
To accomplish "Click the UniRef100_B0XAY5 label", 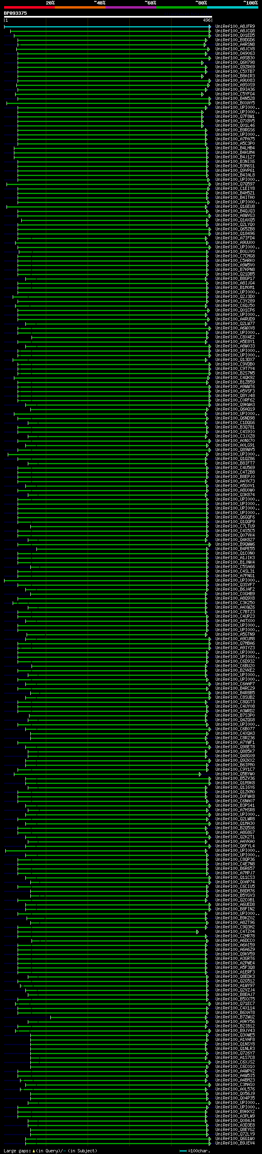I will (235, 103).
